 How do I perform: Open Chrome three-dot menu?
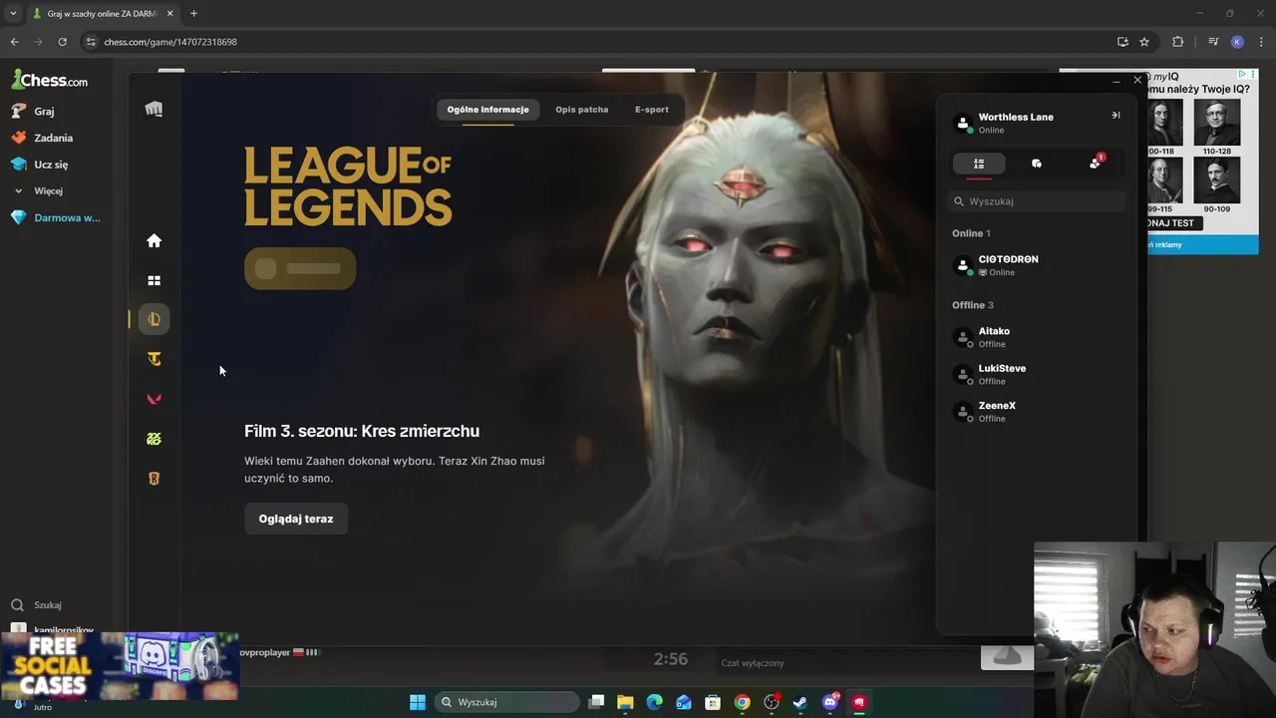click(x=1261, y=42)
